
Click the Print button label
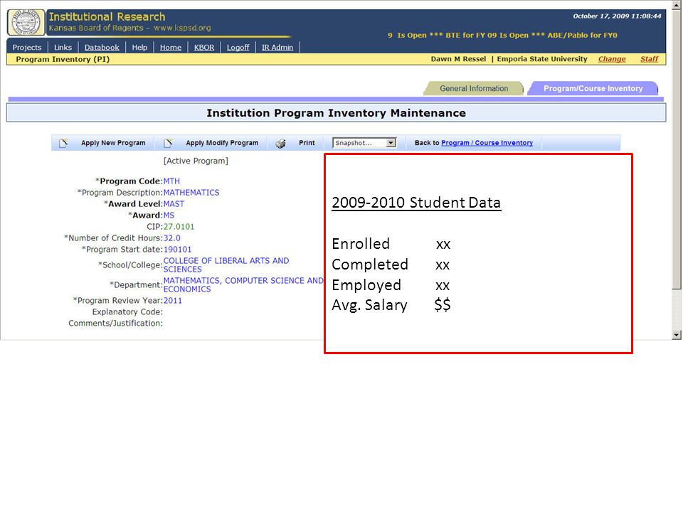[x=307, y=143]
